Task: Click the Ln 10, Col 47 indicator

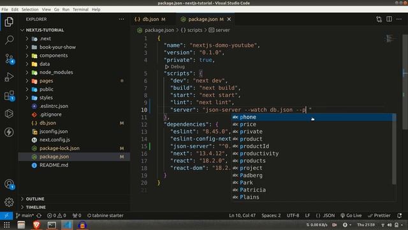Action: (242, 216)
